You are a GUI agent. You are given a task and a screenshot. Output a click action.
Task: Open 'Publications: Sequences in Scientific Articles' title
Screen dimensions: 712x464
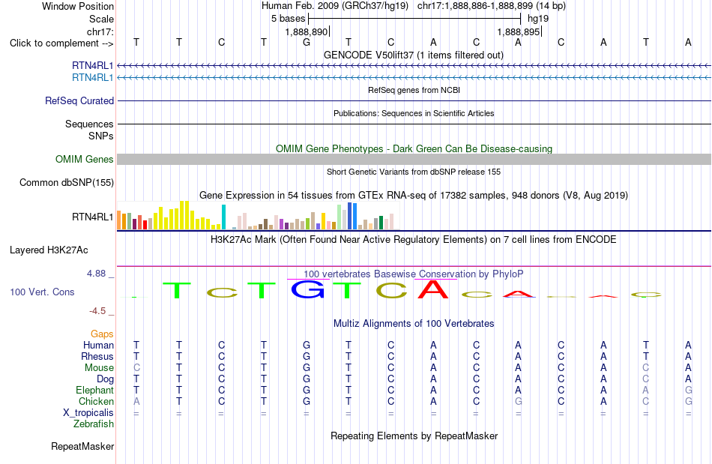tap(414, 113)
